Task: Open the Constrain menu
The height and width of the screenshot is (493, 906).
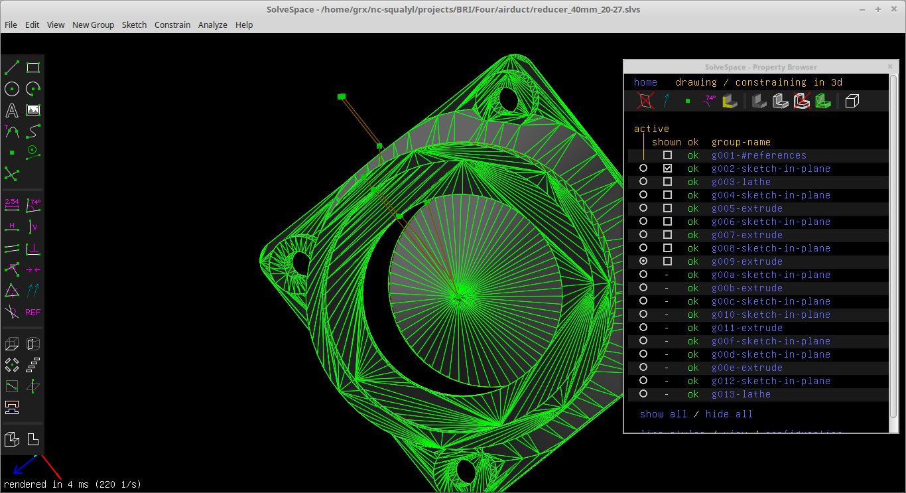Action: tap(172, 25)
